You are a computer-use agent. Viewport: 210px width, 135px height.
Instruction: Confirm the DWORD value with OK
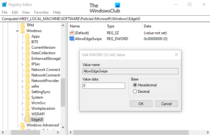point(141,104)
